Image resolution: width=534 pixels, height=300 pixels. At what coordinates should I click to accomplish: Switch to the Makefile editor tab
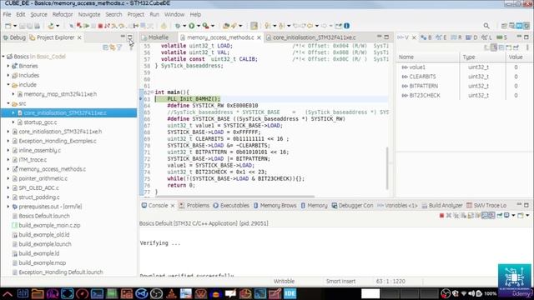(159, 37)
